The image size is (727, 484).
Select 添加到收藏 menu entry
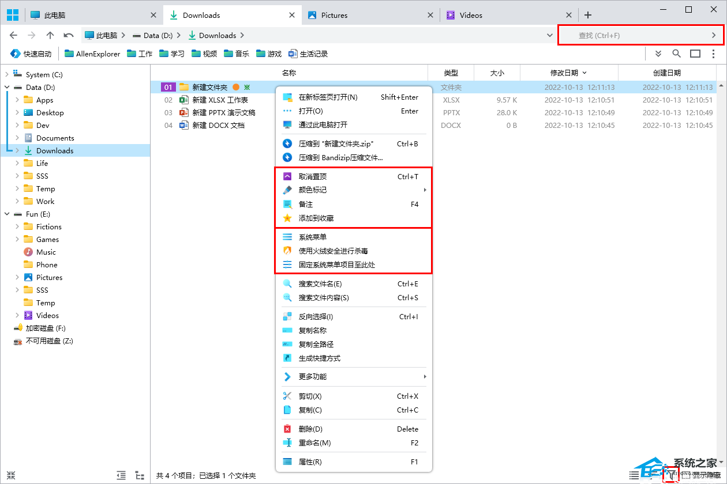(x=354, y=218)
